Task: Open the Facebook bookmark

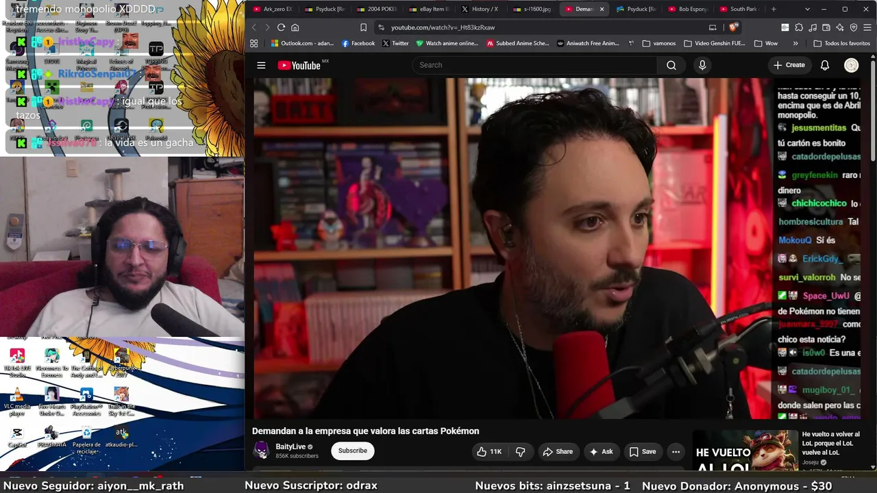Action: tap(358, 43)
